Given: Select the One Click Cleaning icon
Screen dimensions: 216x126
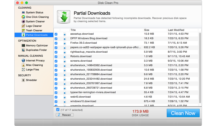Looking at the screenshot, I should click(x=23, y=17).
